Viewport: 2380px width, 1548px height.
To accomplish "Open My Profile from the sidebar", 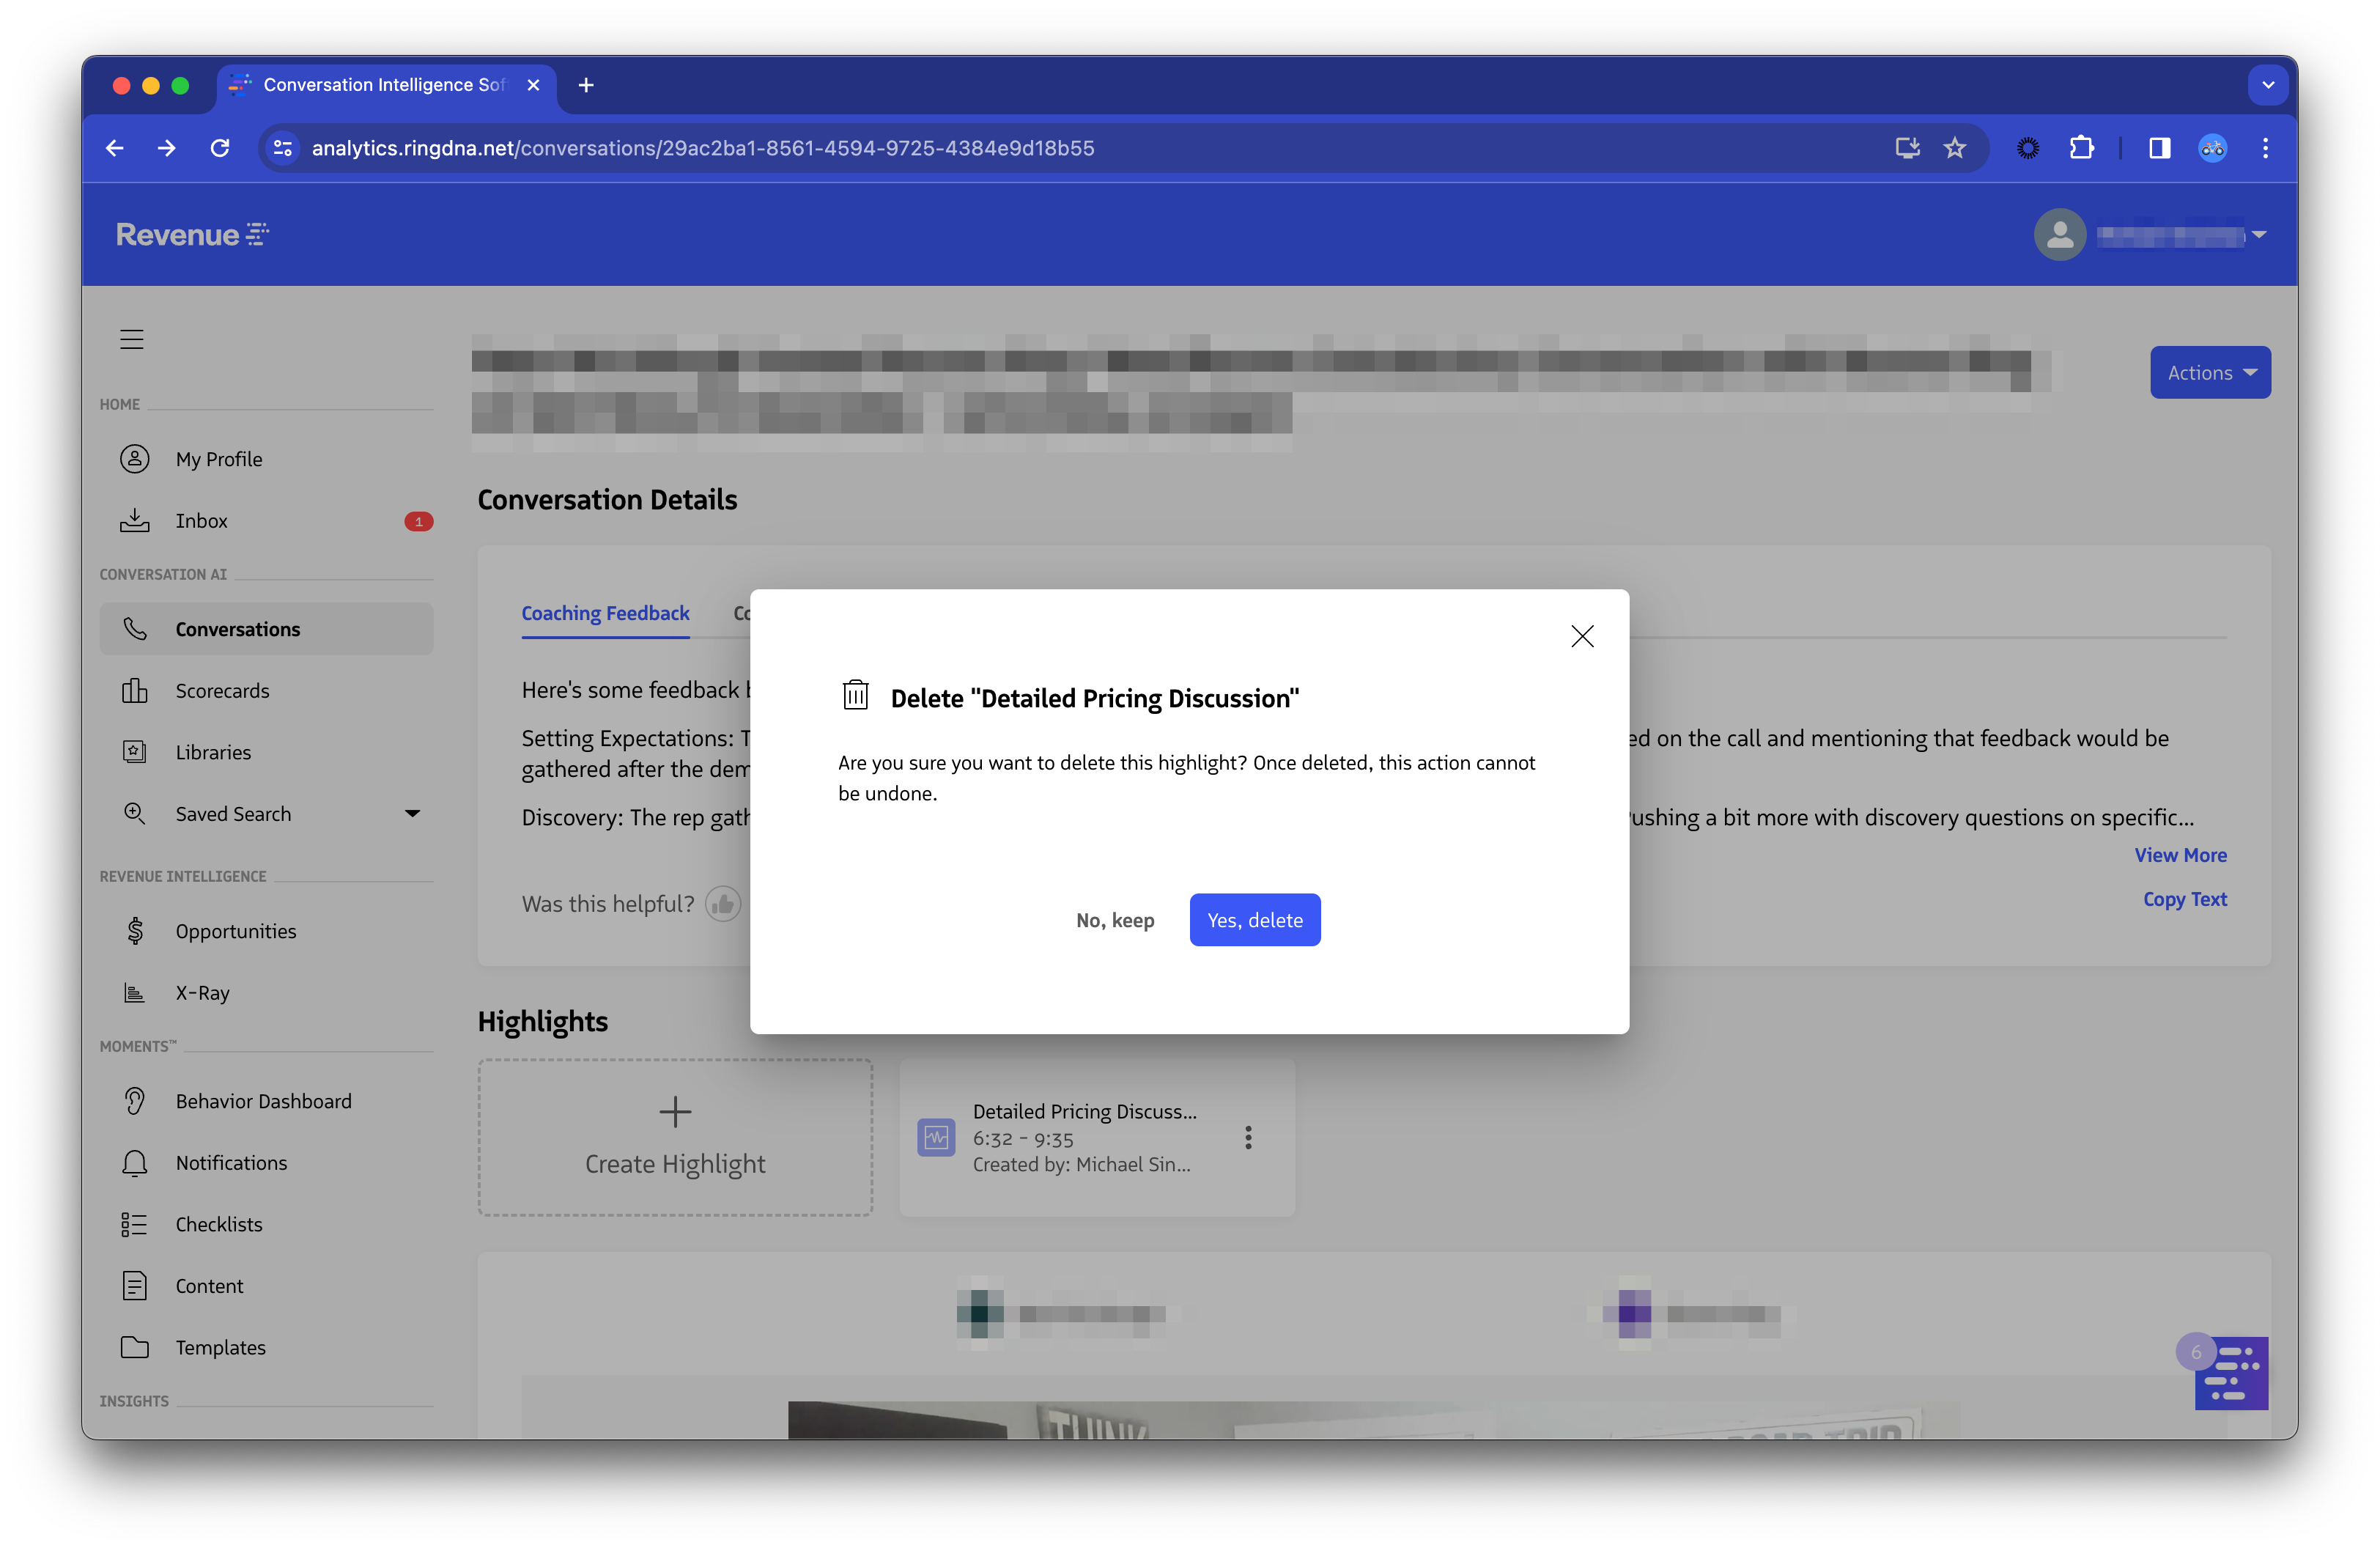I will coord(218,458).
